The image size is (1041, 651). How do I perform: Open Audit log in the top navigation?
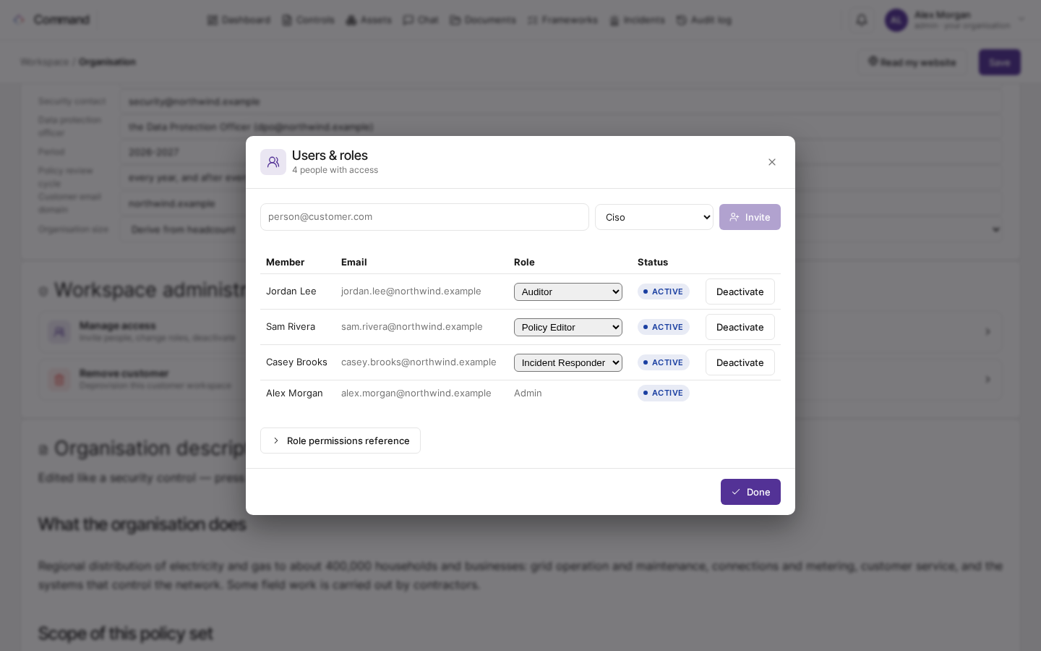(x=703, y=20)
